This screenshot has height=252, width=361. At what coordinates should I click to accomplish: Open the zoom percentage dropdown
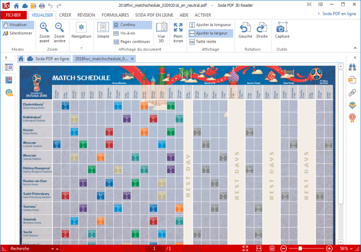(351, 249)
